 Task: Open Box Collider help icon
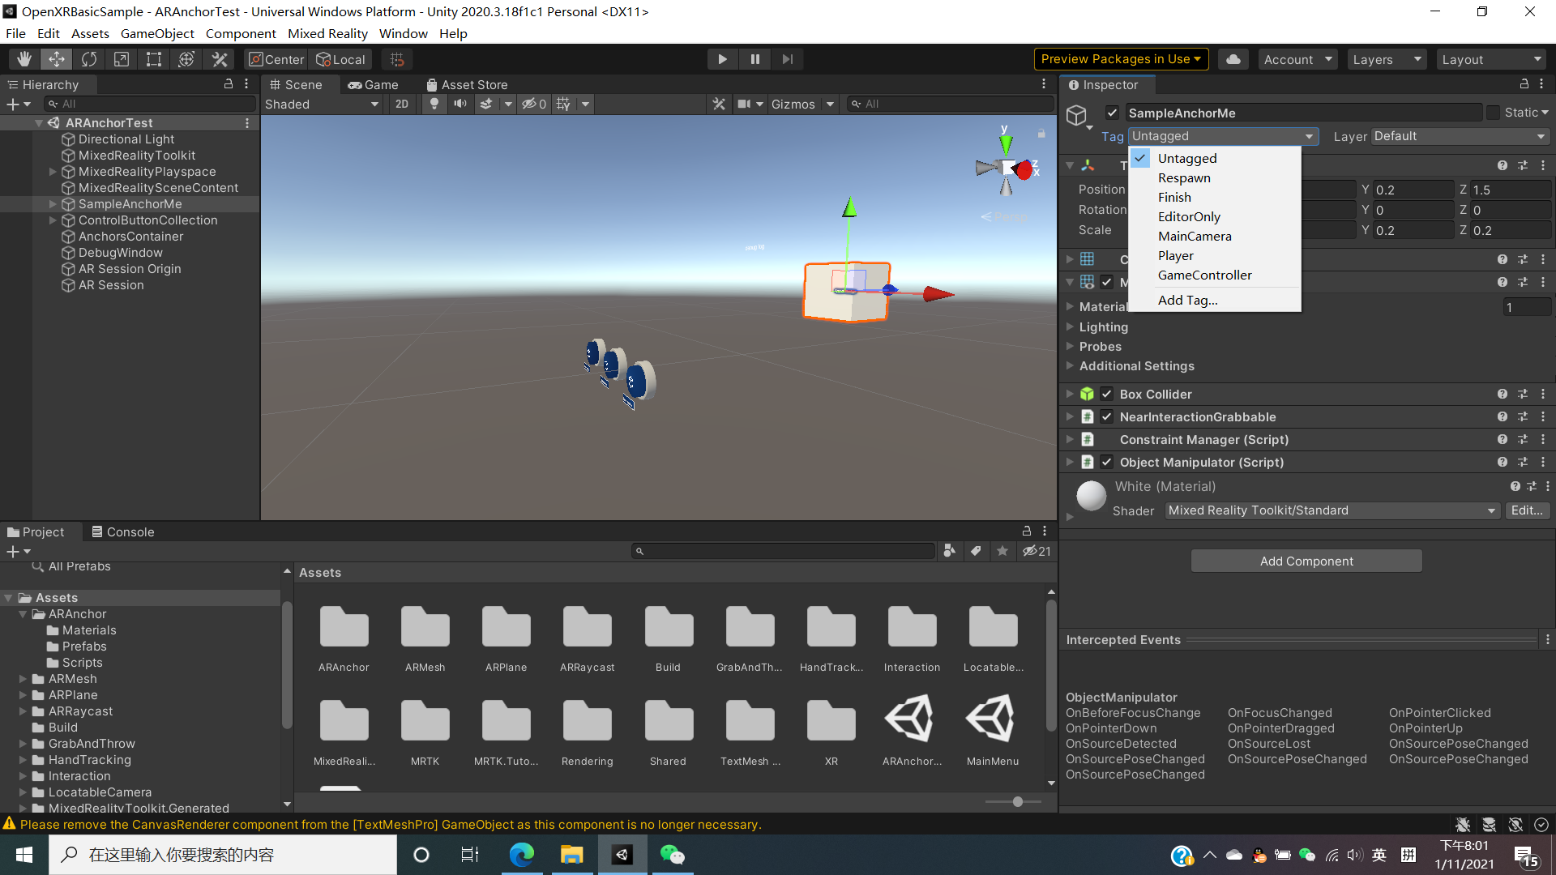(x=1503, y=394)
